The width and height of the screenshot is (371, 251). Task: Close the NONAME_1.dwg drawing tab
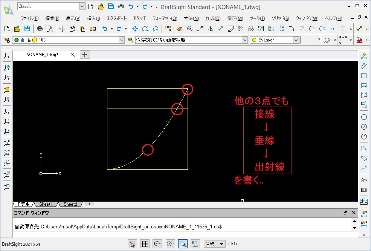(73, 55)
